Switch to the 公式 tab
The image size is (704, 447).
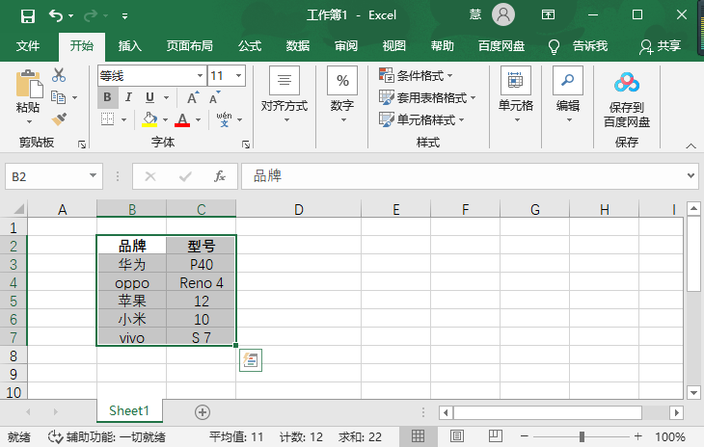coord(250,45)
